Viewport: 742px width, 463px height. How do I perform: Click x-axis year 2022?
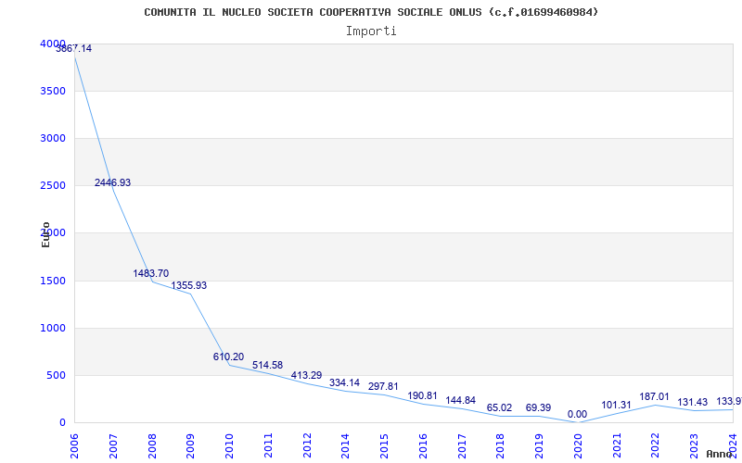pyautogui.click(x=656, y=446)
